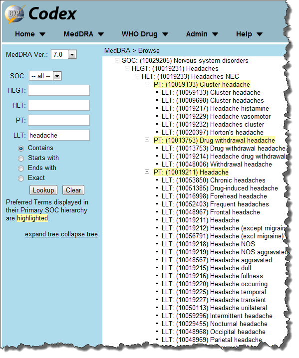
Task: Select LLT Headache dull
Action: [x=206, y=268]
